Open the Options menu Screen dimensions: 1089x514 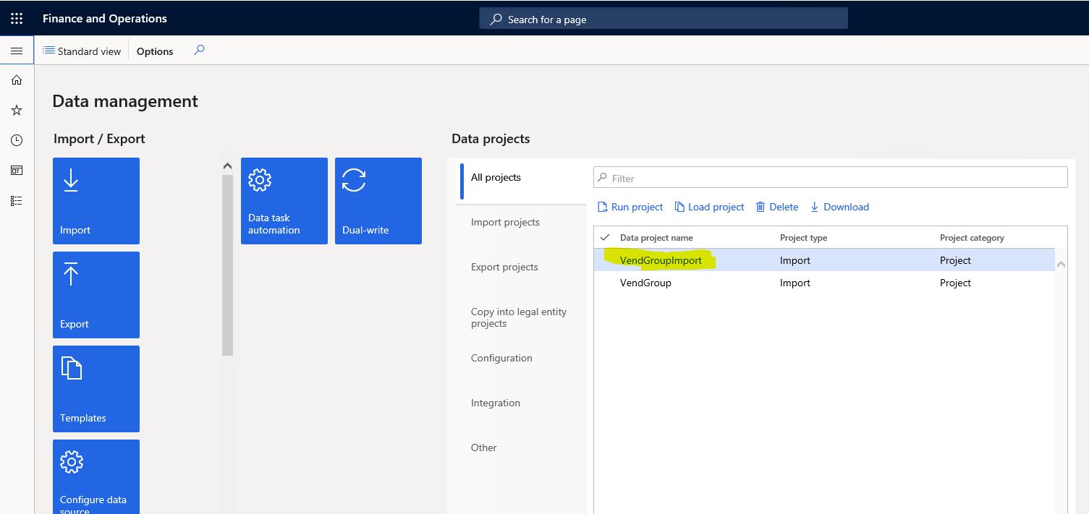coord(155,51)
